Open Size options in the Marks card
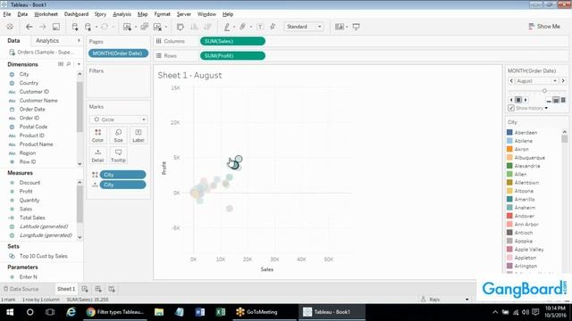The height and width of the screenshot is (321, 572). tap(118, 136)
